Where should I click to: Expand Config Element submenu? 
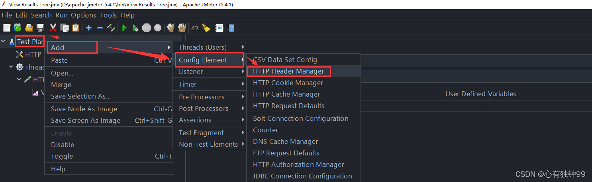(210, 60)
